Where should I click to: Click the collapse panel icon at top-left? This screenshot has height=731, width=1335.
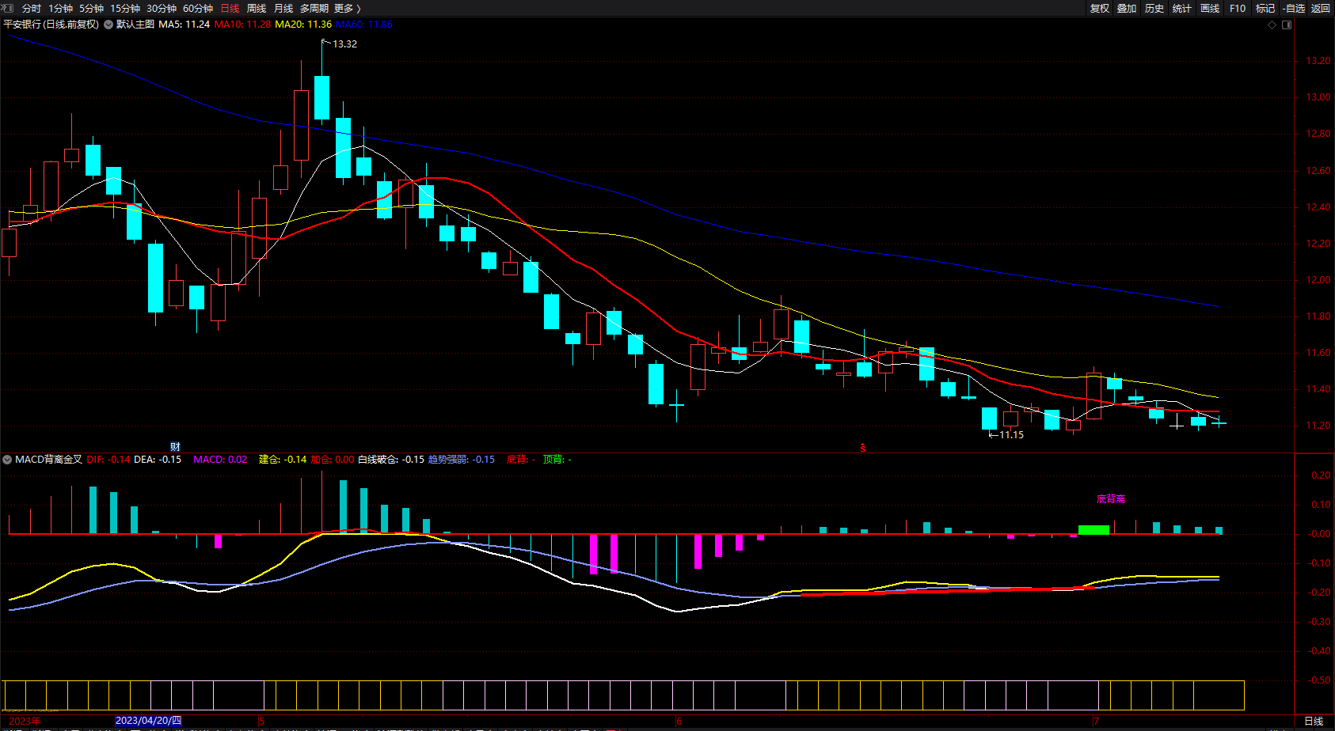click(8, 8)
